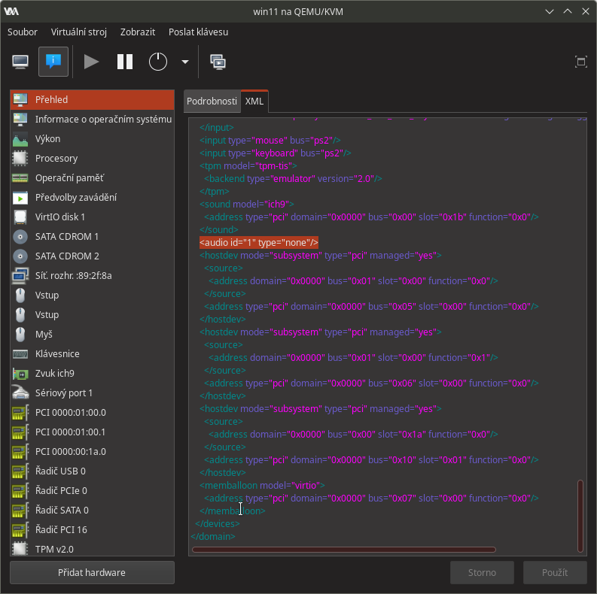Select Přehled icon in hardware list
The width and height of the screenshot is (597, 594).
tap(20, 100)
